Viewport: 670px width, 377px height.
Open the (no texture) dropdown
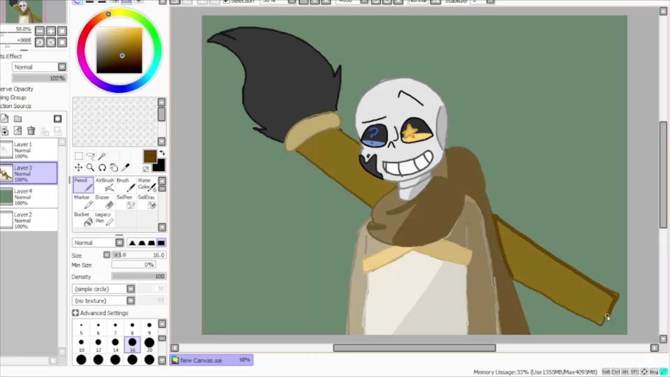click(x=104, y=301)
